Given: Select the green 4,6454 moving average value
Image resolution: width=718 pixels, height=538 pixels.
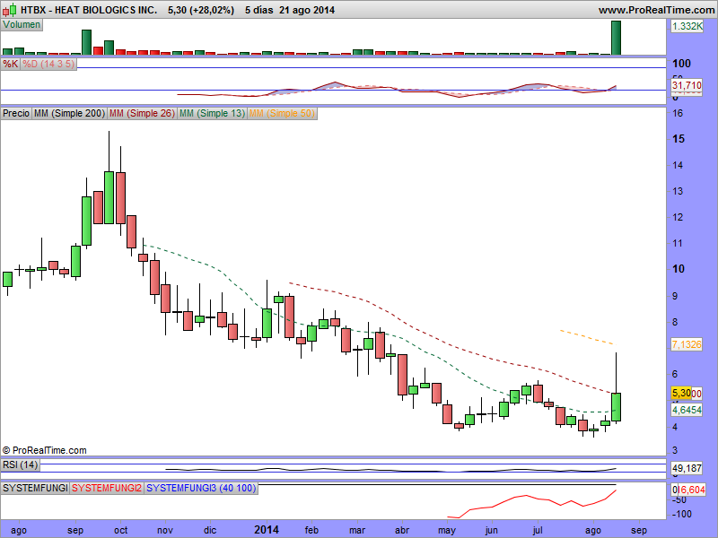Looking at the screenshot, I should click(x=687, y=410).
